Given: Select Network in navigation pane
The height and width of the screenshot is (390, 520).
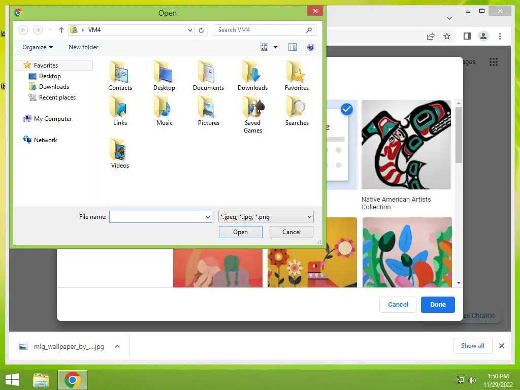Looking at the screenshot, I should [x=45, y=140].
